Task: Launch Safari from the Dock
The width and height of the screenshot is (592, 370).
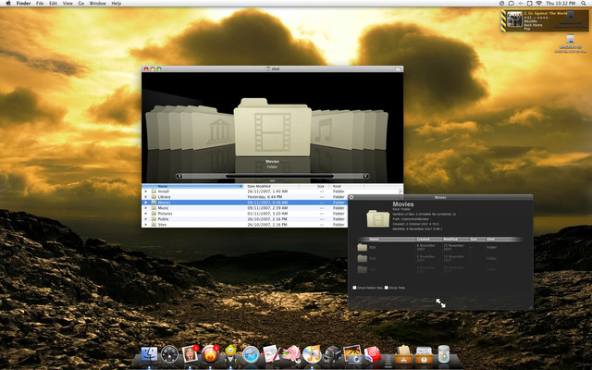Action: (250, 353)
